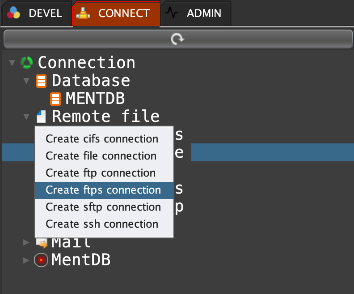Click the green Connection root icon

[x=27, y=63]
